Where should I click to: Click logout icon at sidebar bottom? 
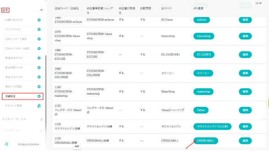(6, 144)
